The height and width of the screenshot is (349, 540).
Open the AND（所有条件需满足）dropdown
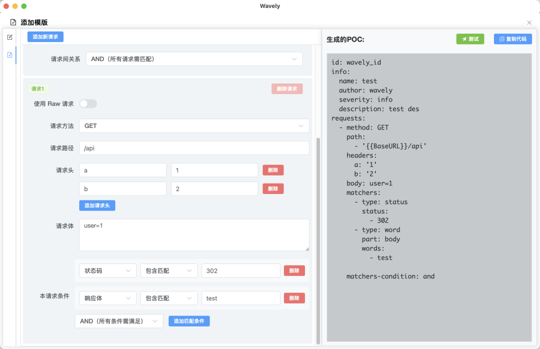point(119,321)
